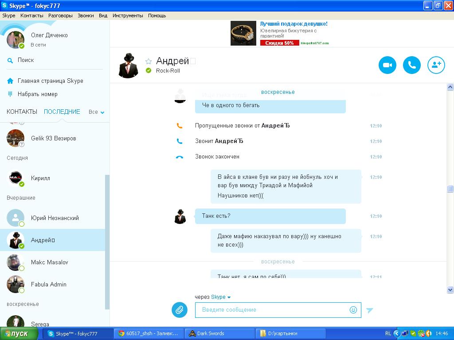Expand hidden tray icons arrow
This screenshot has width=454, height=340.
[396, 334]
